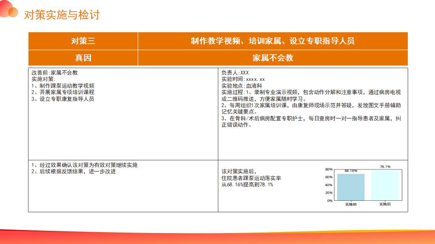The width and height of the screenshot is (435, 244).
Task: Select the 78.1% data label in the chart
Action: click(x=385, y=167)
